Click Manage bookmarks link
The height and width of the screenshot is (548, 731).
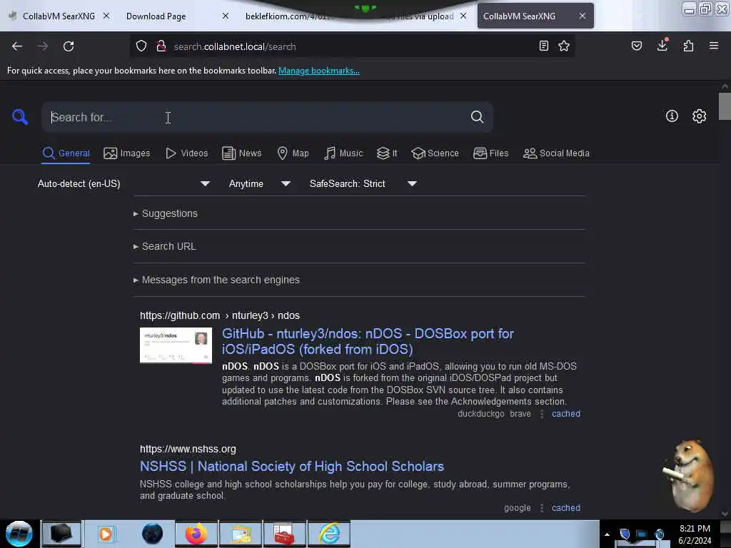[319, 71]
